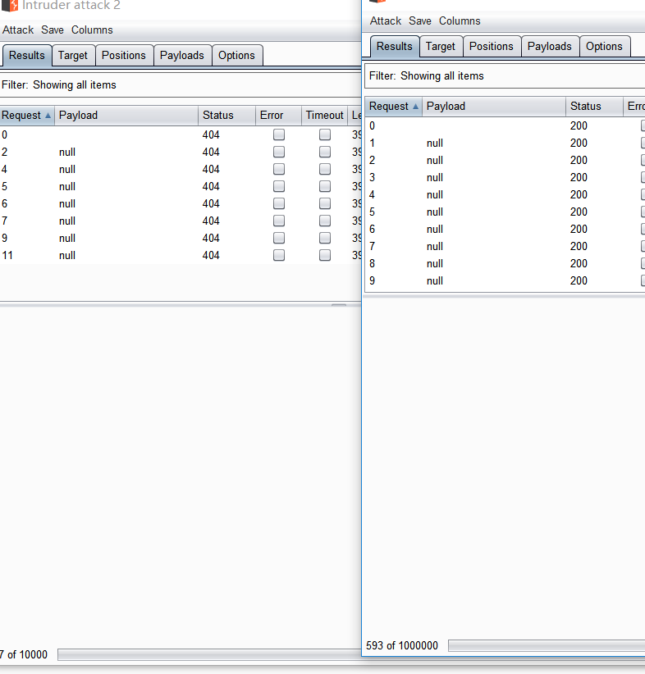Switch to Options tab in left window
This screenshot has height=674, width=645.
[x=236, y=56]
